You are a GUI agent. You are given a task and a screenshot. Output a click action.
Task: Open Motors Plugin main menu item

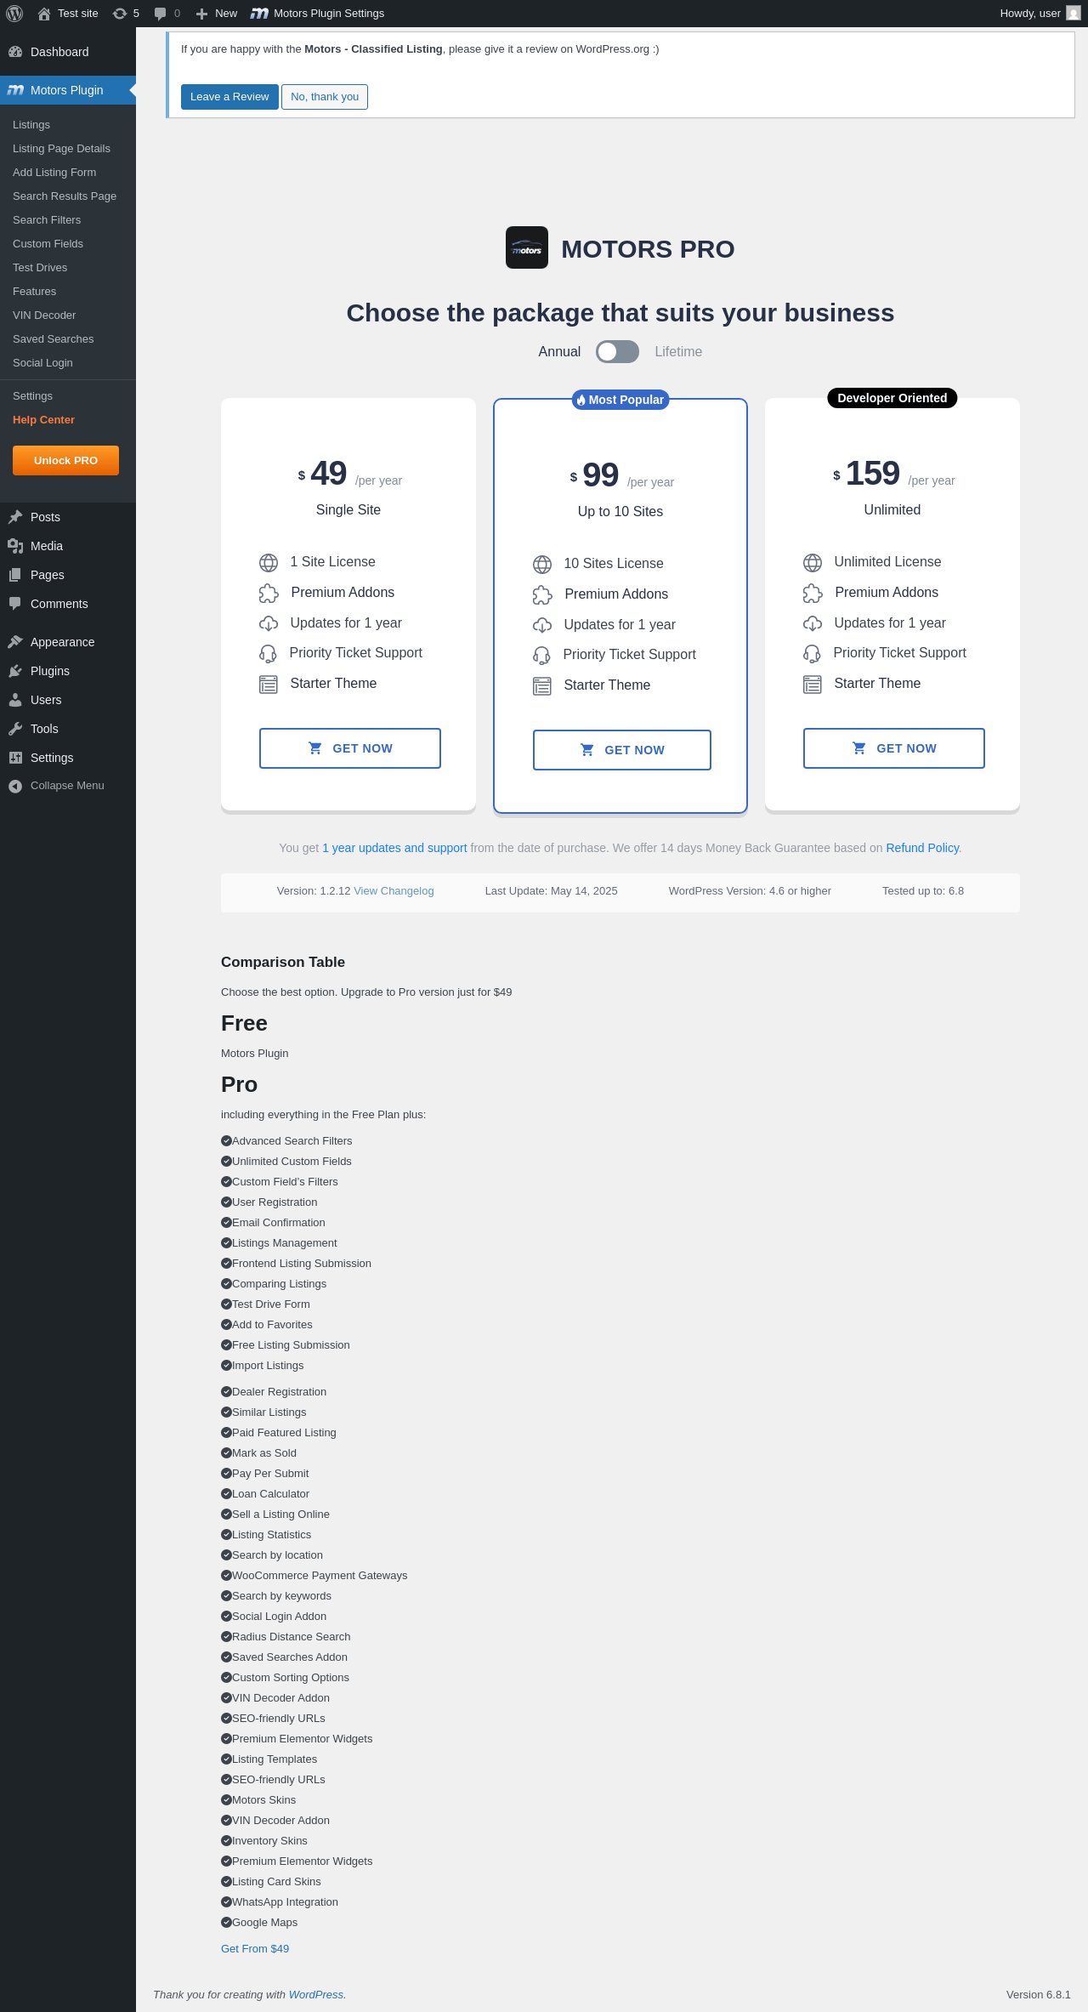coord(68,90)
